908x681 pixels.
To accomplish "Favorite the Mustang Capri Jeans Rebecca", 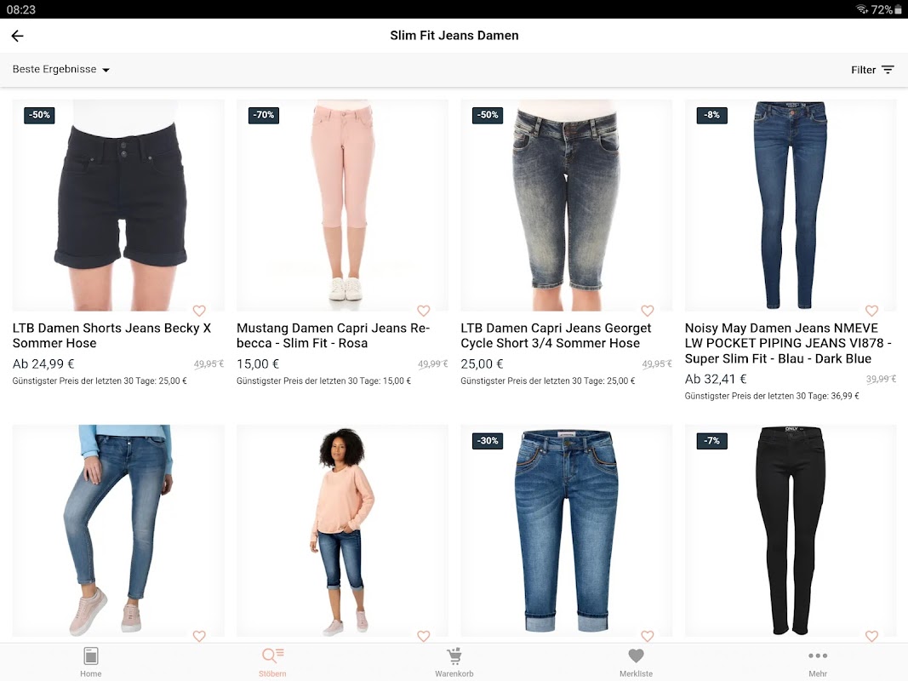I will click(423, 311).
